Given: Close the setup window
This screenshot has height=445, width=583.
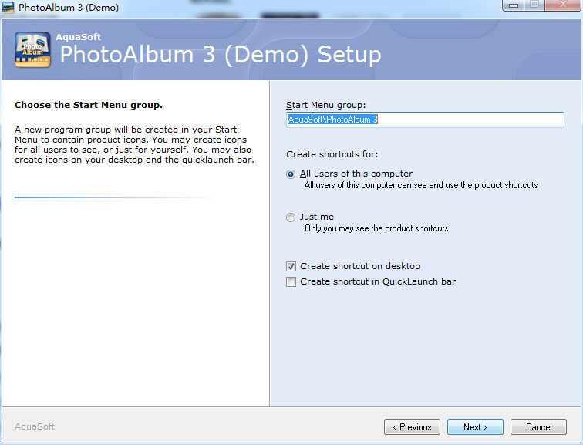Looking at the screenshot, I should pyautogui.click(x=563, y=5).
